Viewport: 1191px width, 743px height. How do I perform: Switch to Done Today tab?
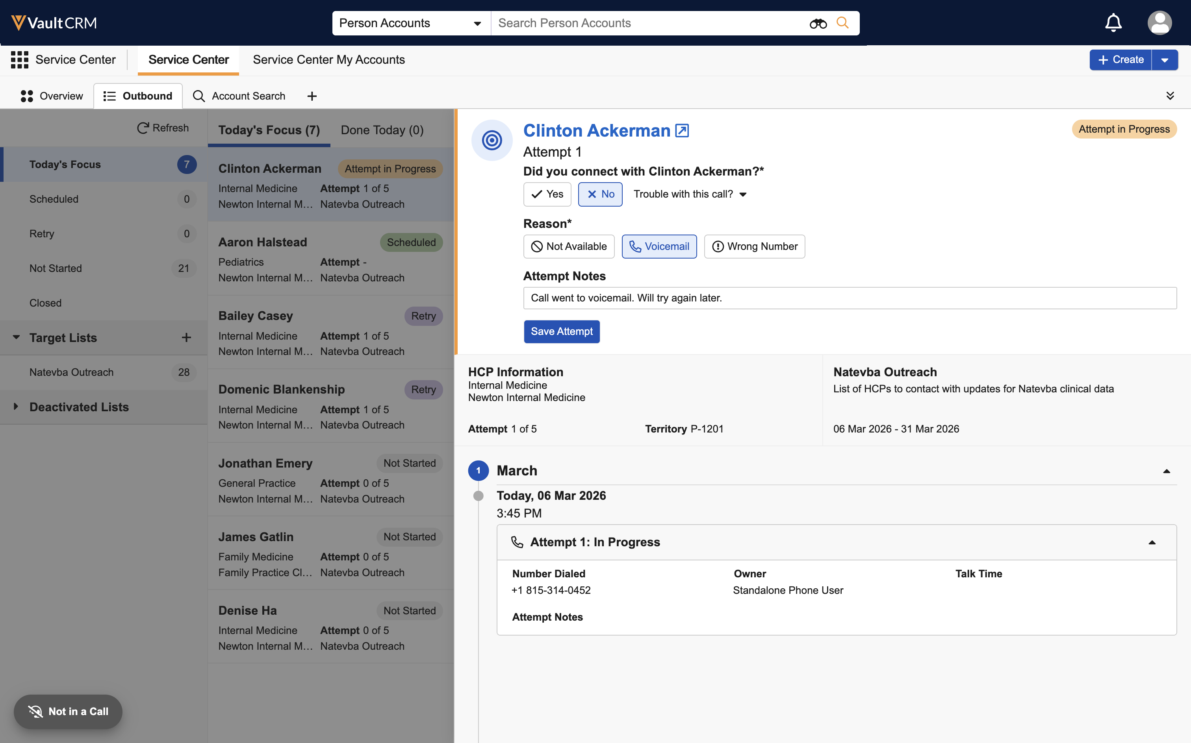click(x=382, y=130)
